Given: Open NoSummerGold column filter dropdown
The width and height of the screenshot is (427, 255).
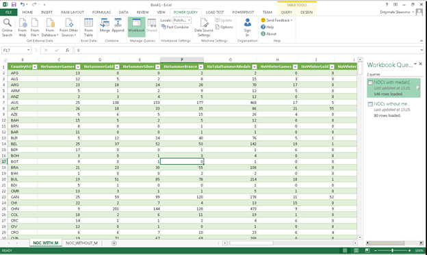Looking at the screenshot, I should [x=117, y=67].
